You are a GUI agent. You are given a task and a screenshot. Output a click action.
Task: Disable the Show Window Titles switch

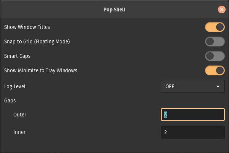(215, 27)
